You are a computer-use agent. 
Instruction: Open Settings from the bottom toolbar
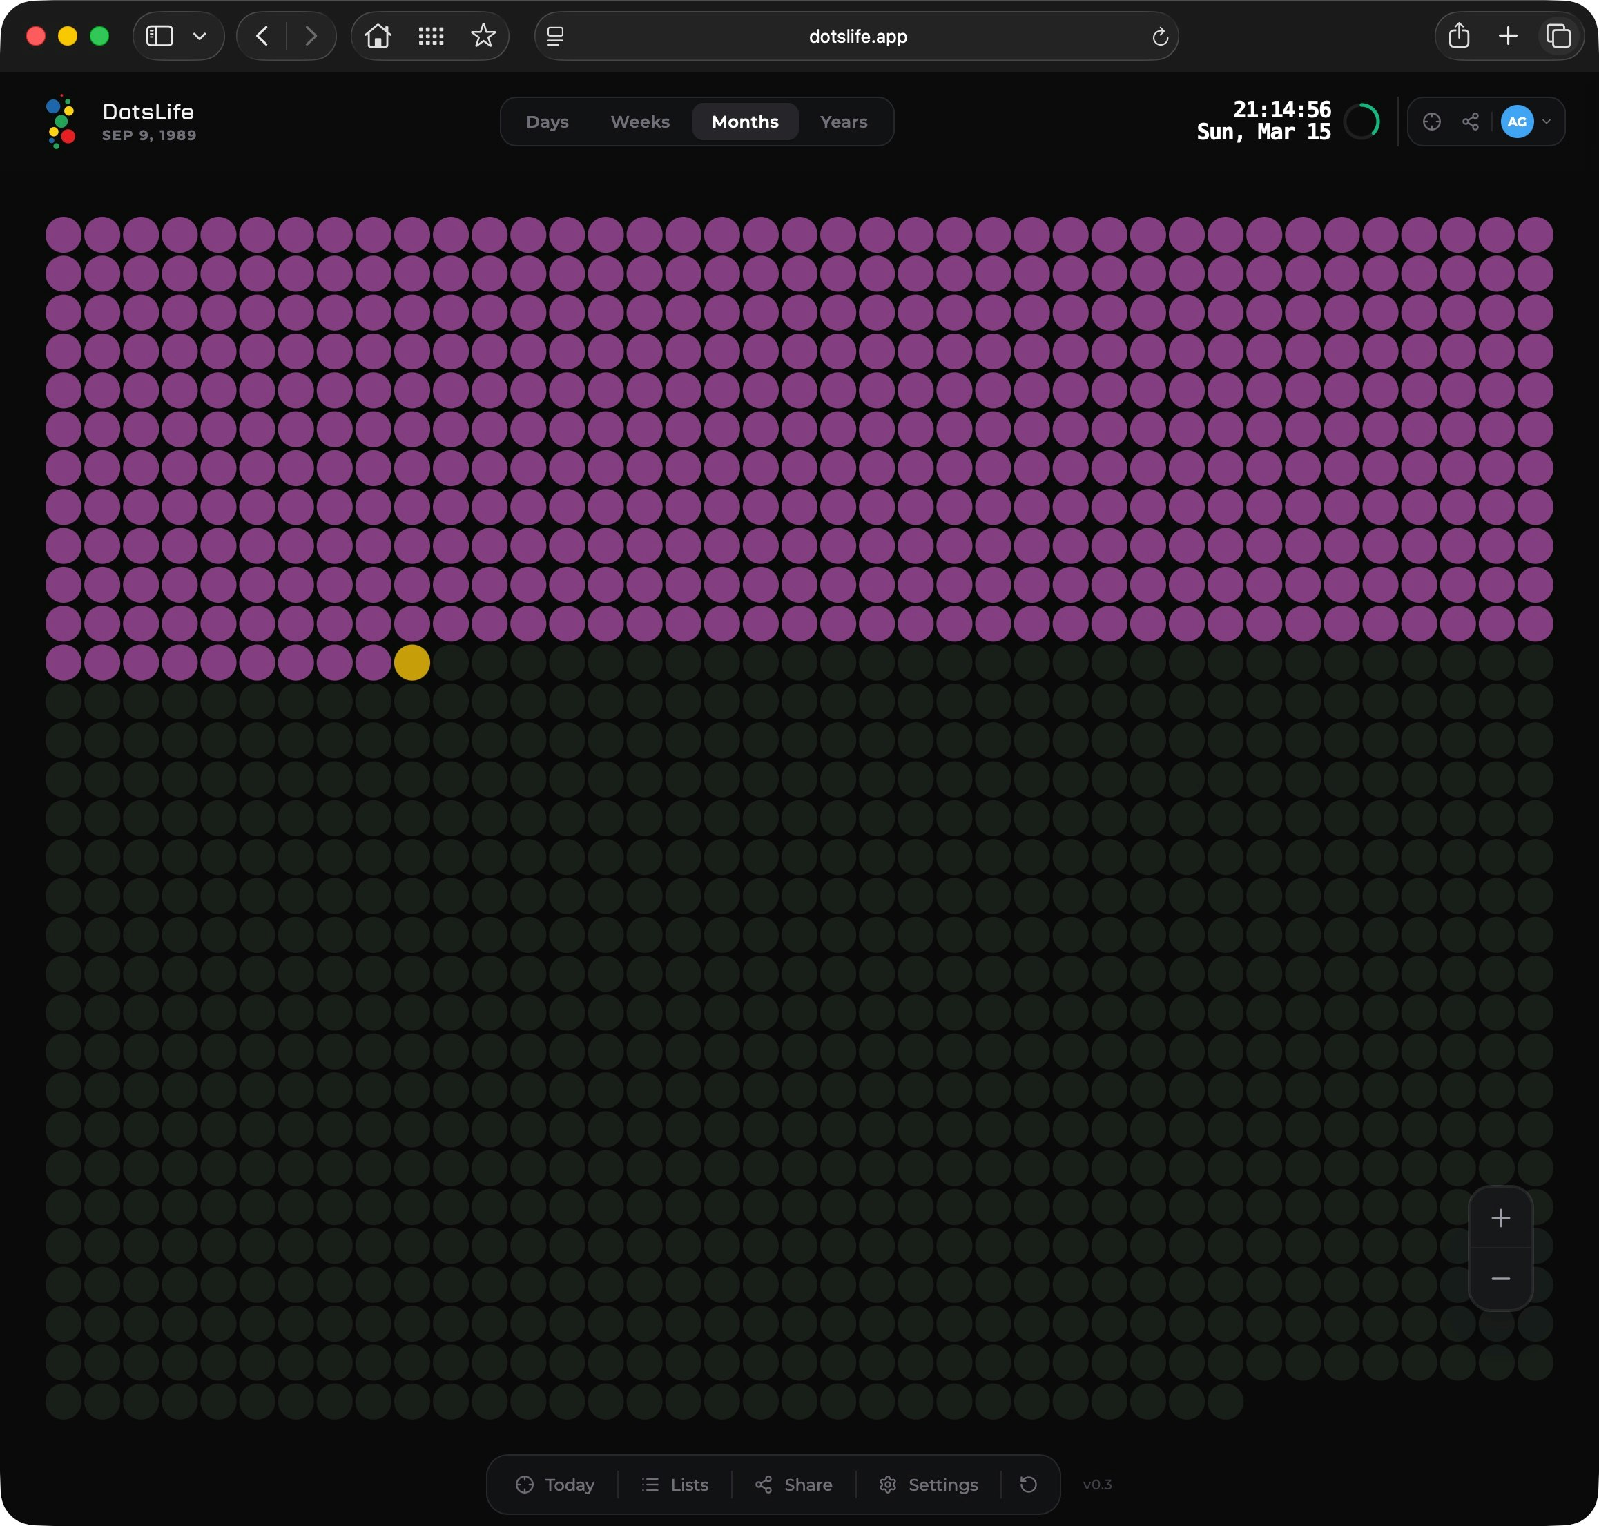tap(929, 1485)
